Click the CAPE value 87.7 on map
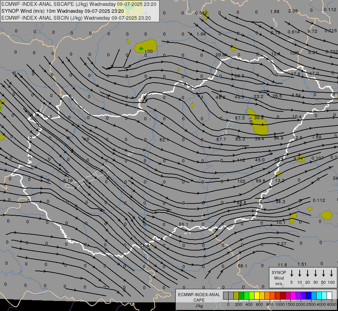Image resolution: width=338 pixels, height=311 pixels. 221,139
